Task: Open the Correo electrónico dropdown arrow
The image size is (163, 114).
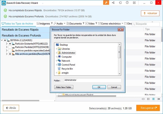Action: (122, 23)
